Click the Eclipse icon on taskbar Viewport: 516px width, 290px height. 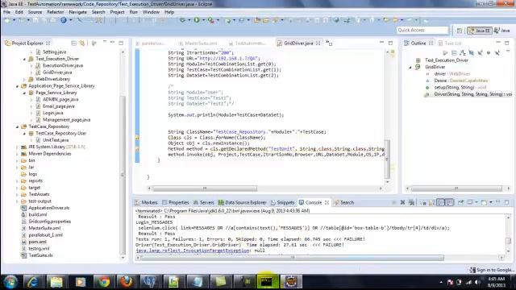coord(291,282)
